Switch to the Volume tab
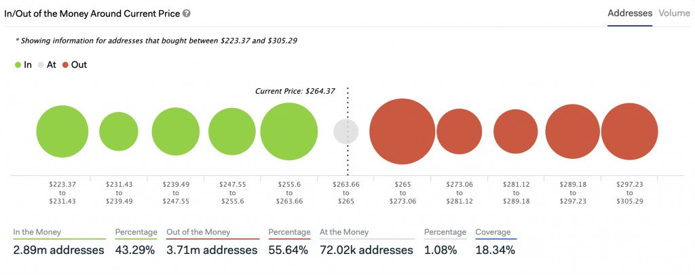695x275 pixels. tap(673, 13)
